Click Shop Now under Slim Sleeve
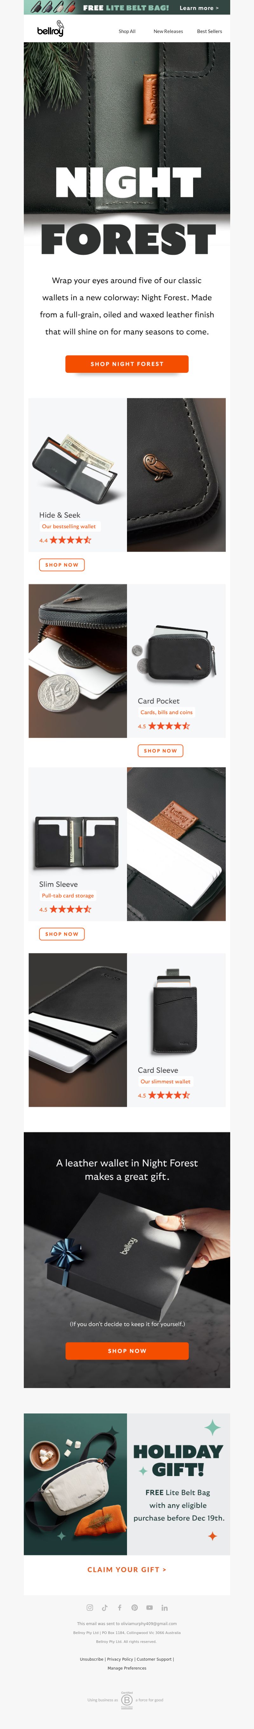 click(x=62, y=934)
